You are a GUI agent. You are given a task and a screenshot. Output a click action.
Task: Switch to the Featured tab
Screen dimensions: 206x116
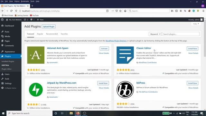(31, 34)
